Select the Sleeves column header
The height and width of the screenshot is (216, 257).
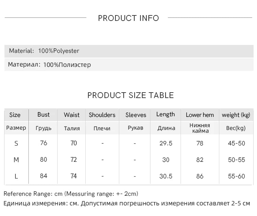pos(136,115)
